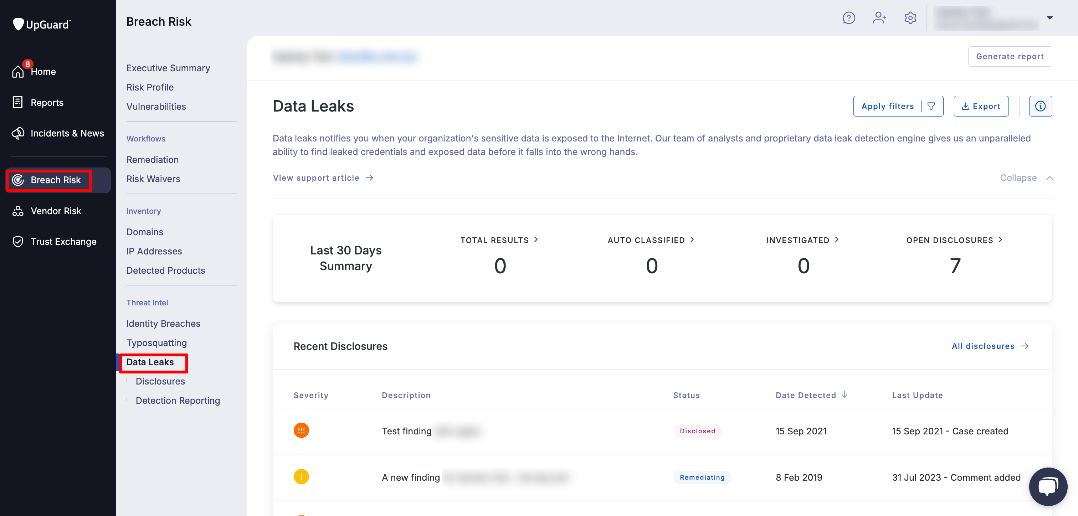Expand Total Results chevron

[x=536, y=240]
